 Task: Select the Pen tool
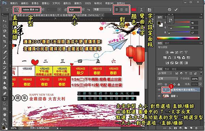point(5,93)
